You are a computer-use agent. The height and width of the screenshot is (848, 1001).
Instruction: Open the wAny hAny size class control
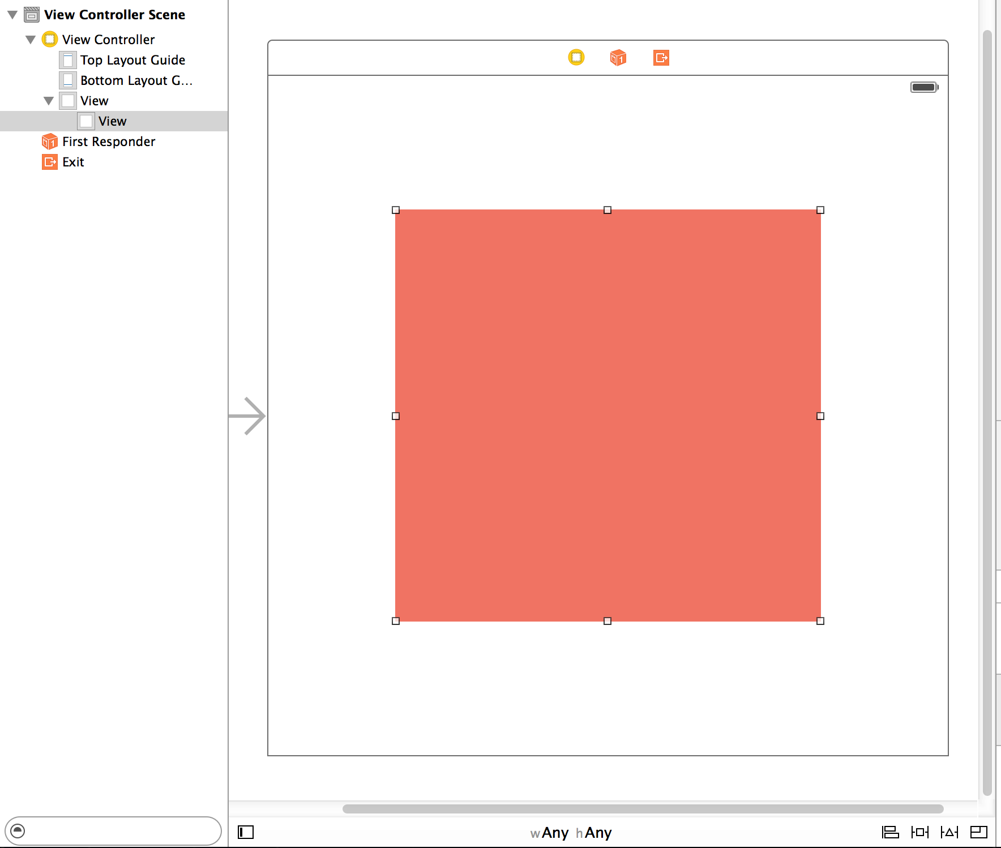[x=572, y=833]
